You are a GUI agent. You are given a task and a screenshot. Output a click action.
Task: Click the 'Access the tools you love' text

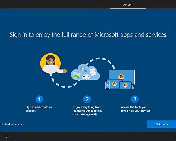136,109
